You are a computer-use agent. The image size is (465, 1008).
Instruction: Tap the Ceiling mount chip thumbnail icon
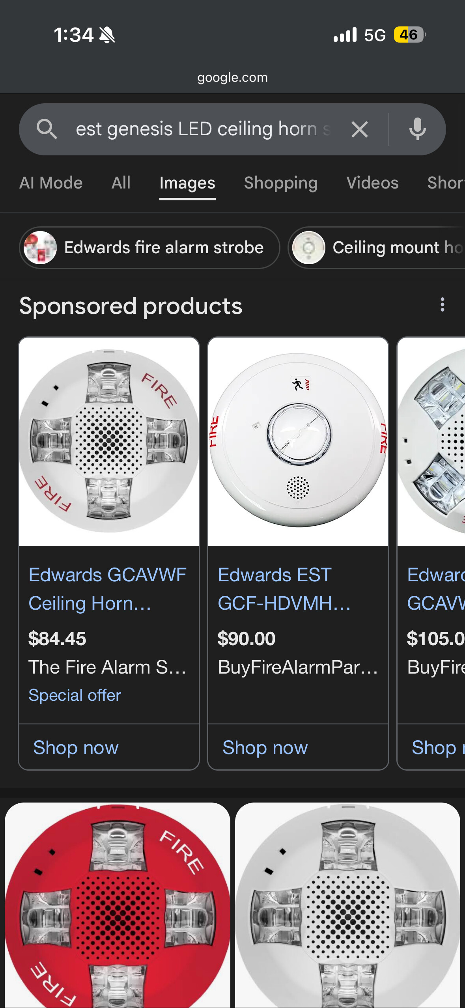click(x=309, y=248)
